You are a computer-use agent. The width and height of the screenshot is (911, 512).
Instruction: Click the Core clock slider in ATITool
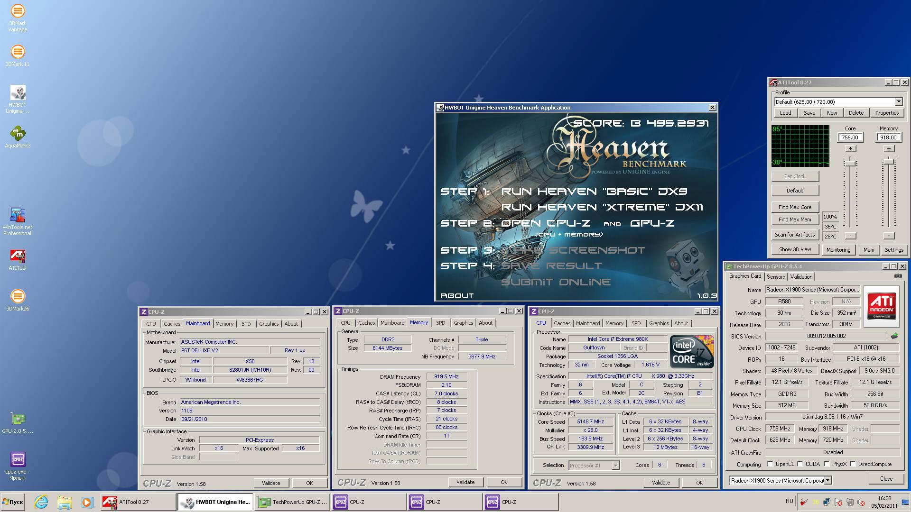[x=850, y=164]
